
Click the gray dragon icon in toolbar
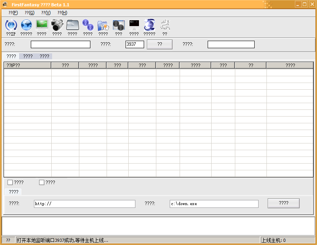pos(165,25)
